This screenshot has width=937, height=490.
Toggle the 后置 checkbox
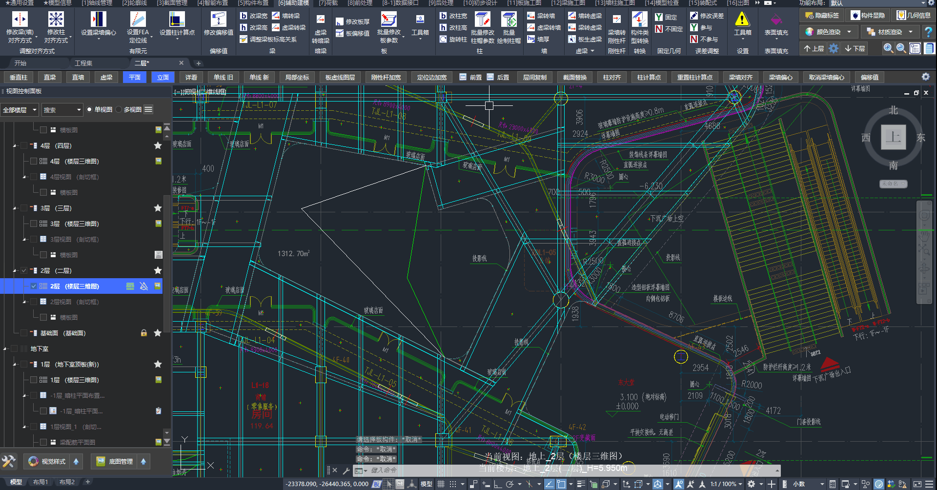point(490,77)
